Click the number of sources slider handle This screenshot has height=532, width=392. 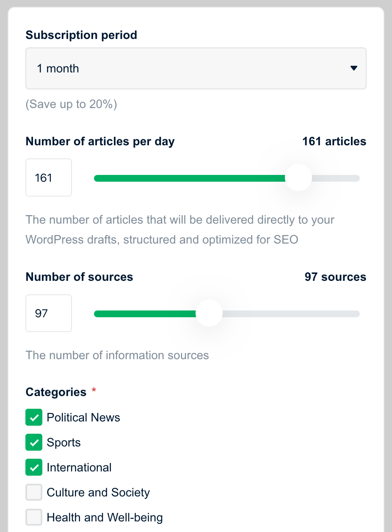point(209,313)
